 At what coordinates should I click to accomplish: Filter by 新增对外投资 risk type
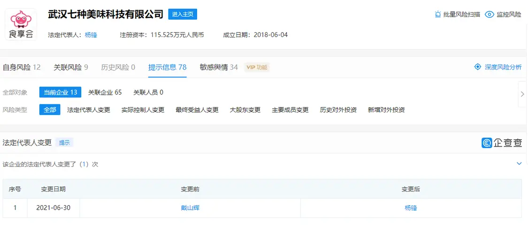click(x=386, y=110)
